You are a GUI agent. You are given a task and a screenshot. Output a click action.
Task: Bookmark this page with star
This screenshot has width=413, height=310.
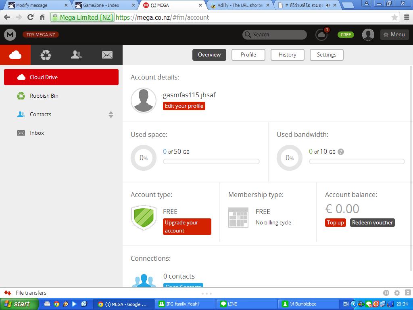pos(394,17)
